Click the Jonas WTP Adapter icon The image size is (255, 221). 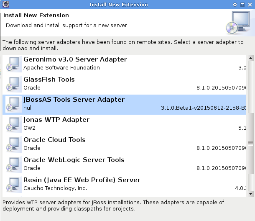click(x=13, y=124)
